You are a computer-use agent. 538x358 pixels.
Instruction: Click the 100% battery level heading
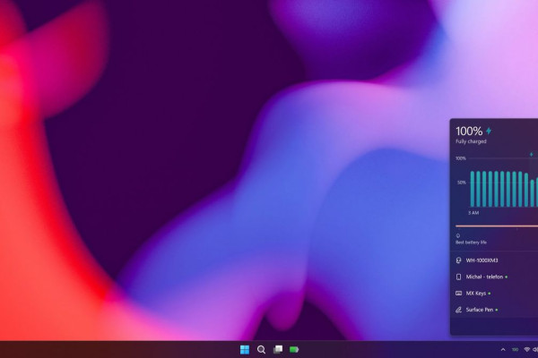[x=469, y=131]
